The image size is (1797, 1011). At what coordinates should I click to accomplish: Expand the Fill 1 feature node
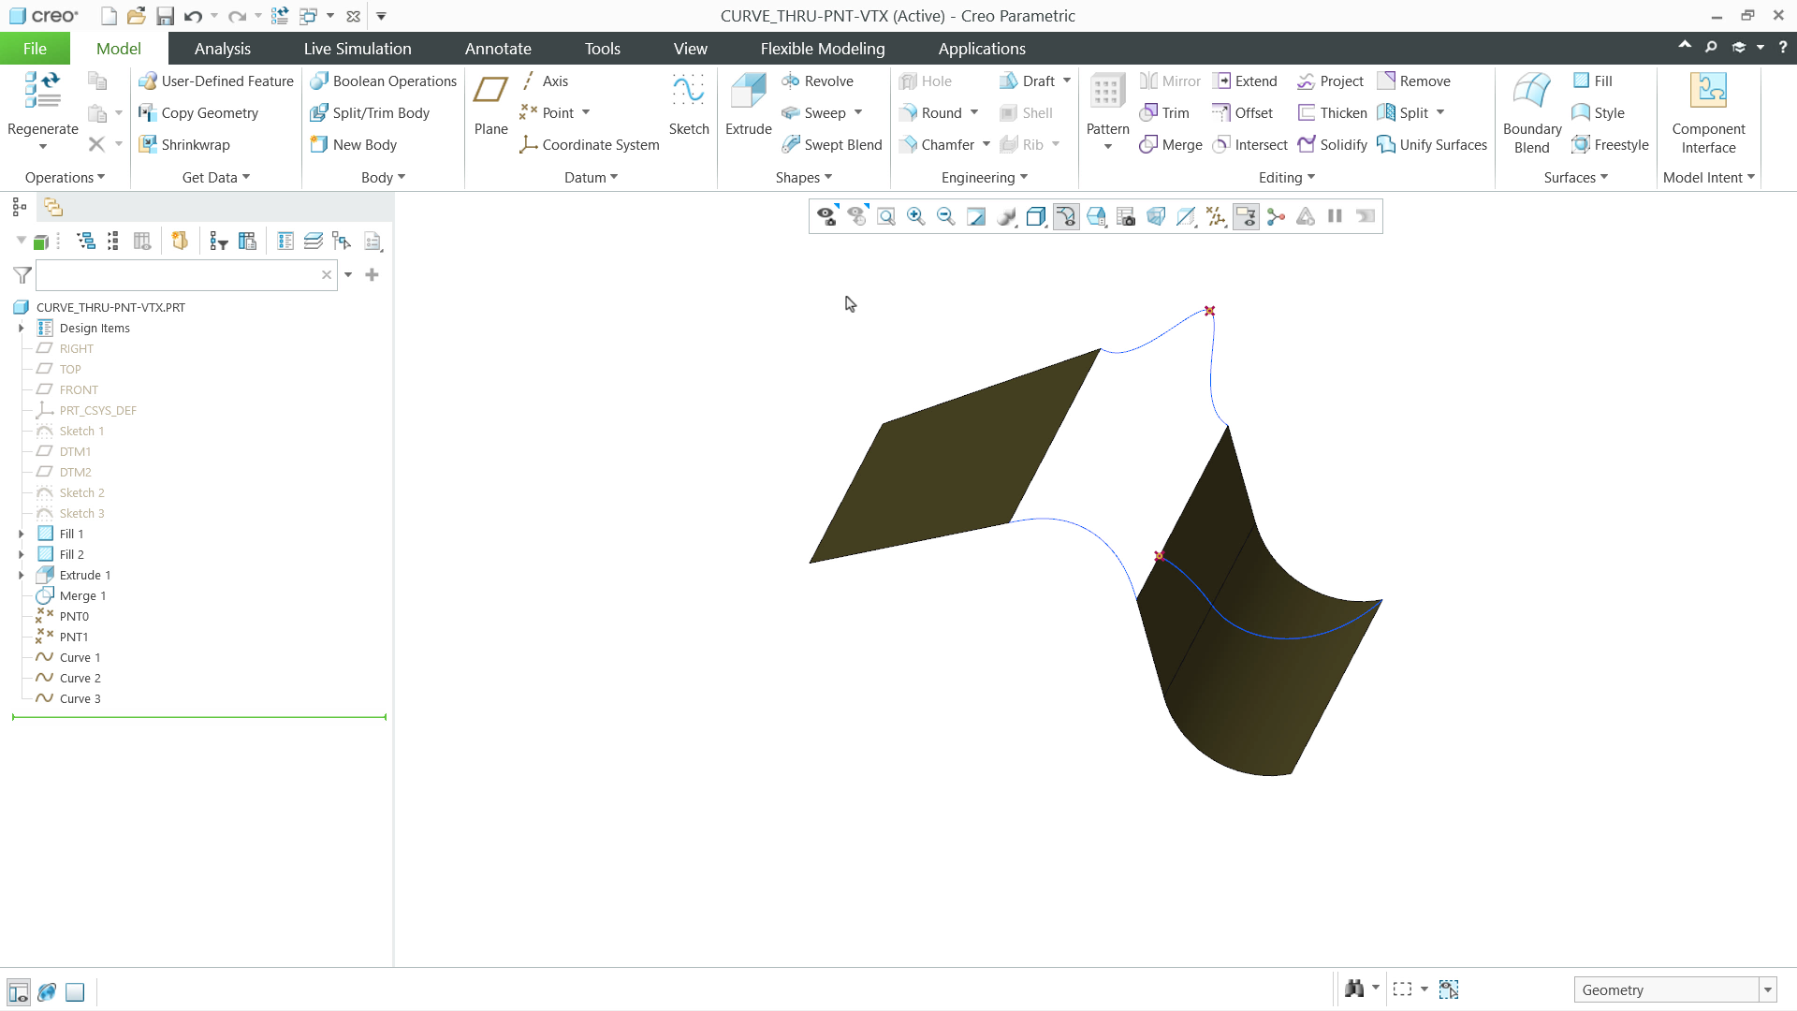click(21, 535)
